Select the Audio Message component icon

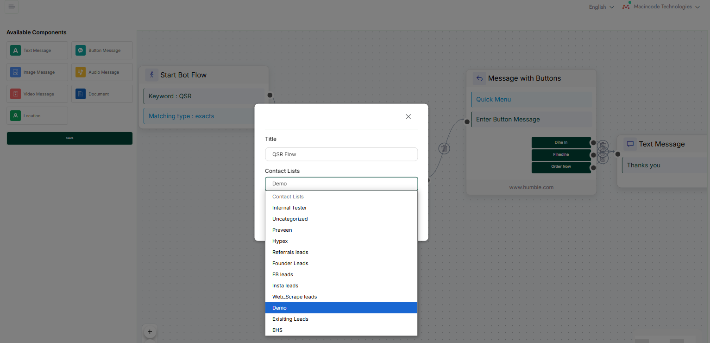pyautogui.click(x=81, y=72)
